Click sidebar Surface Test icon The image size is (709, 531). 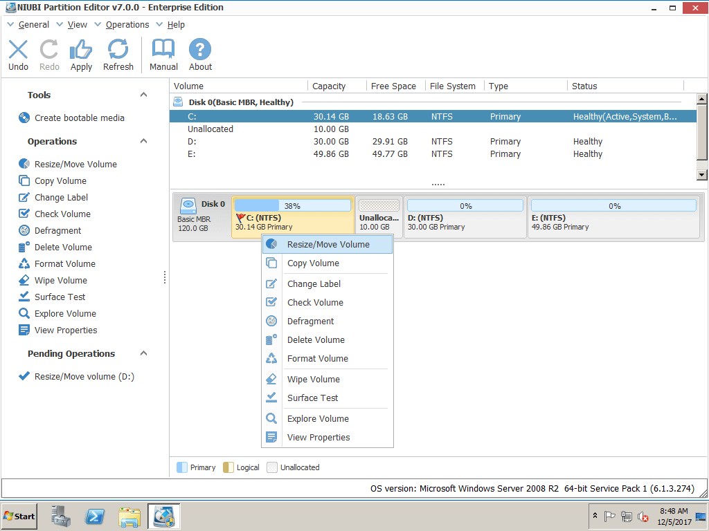point(24,297)
